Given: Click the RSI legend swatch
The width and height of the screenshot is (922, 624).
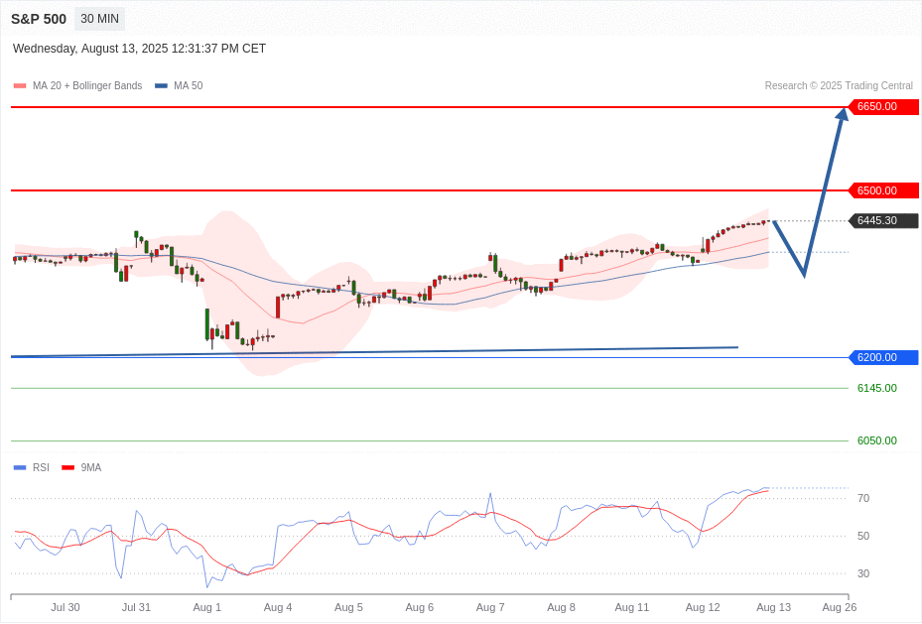Looking at the screenshot, I should click(20, 467).
